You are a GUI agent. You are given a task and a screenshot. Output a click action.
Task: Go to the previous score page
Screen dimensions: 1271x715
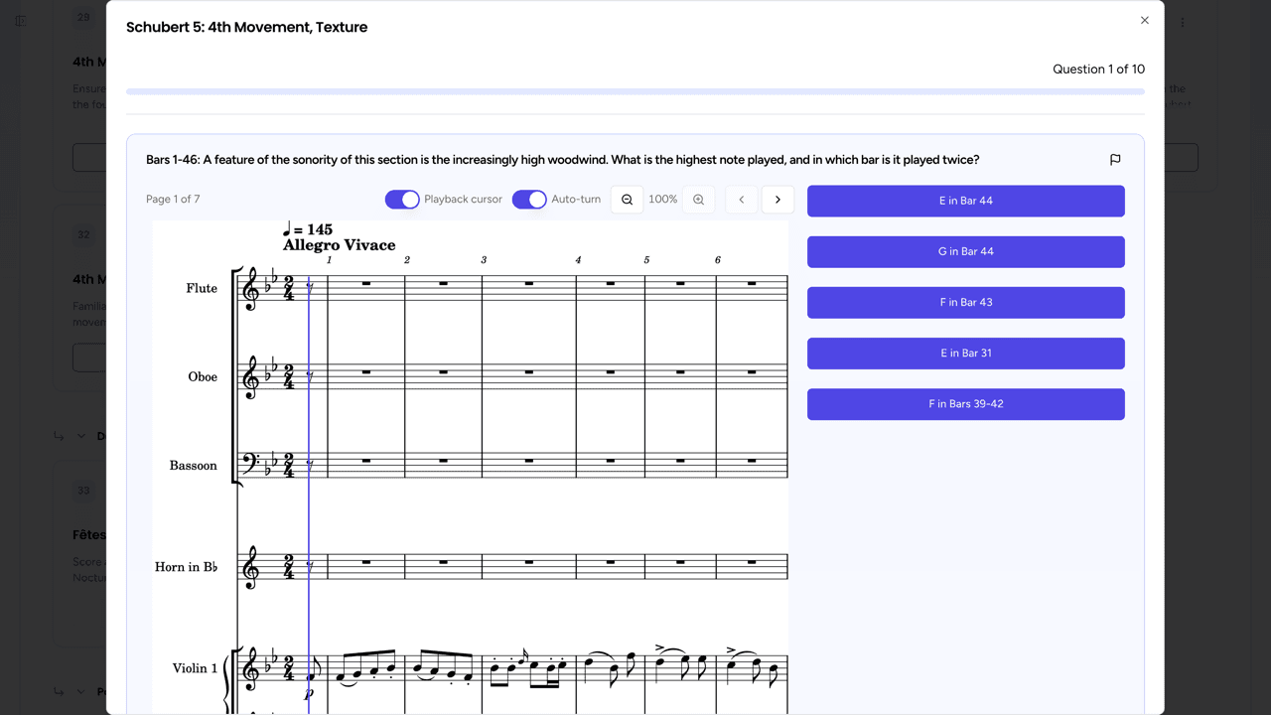click(741, 200)
